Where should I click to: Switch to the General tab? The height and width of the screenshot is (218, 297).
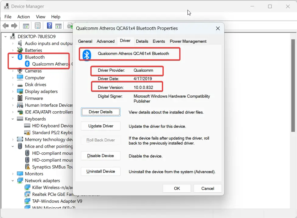point(85,41)
